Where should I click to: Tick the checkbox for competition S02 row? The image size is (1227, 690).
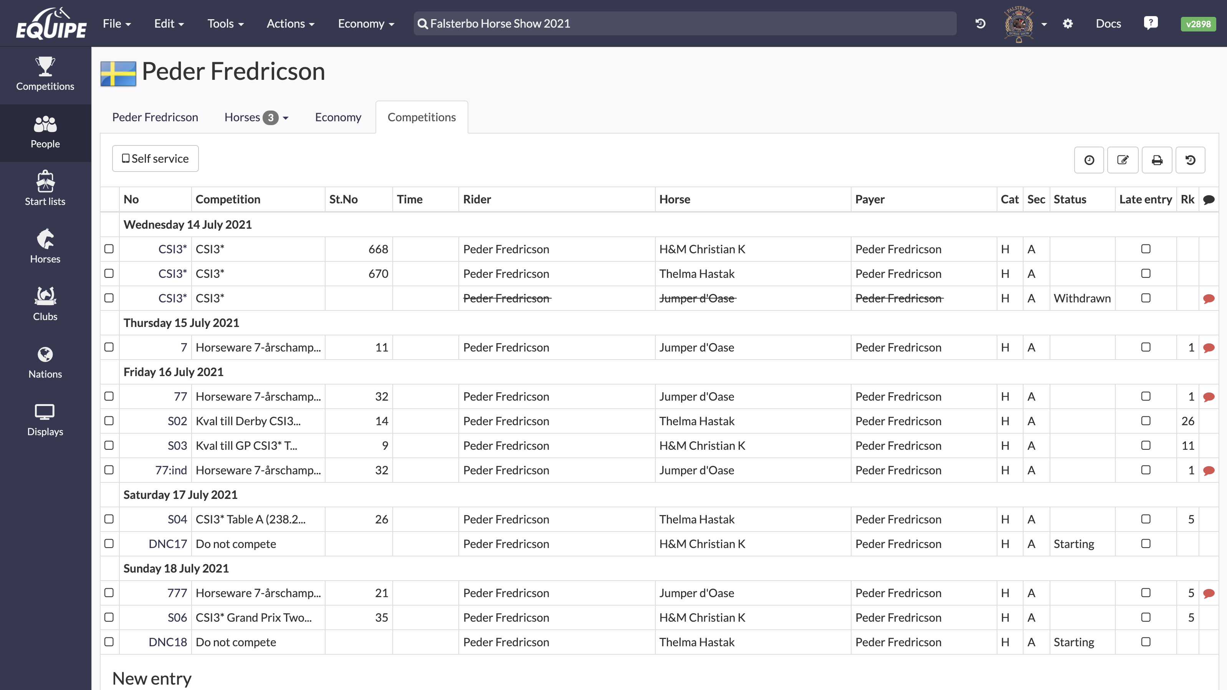tap(109, 421)
